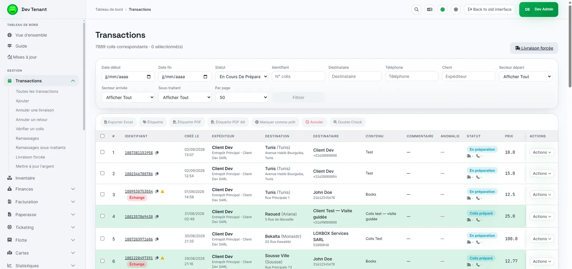Copy identifier 1009530753554 with copy icon
The image size is (572, 269).
tap(157, 192)
